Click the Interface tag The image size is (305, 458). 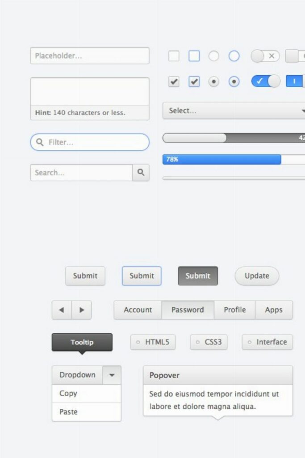coord(267,342)
